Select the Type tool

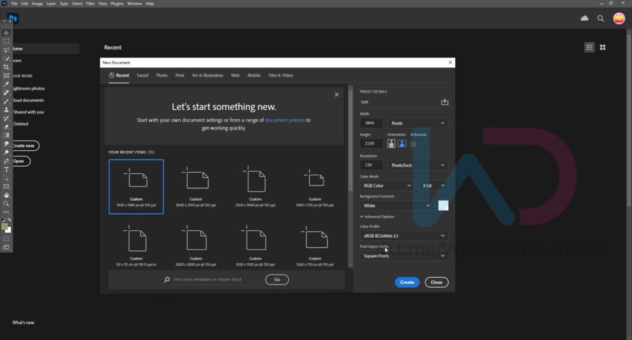pos(6,170)
